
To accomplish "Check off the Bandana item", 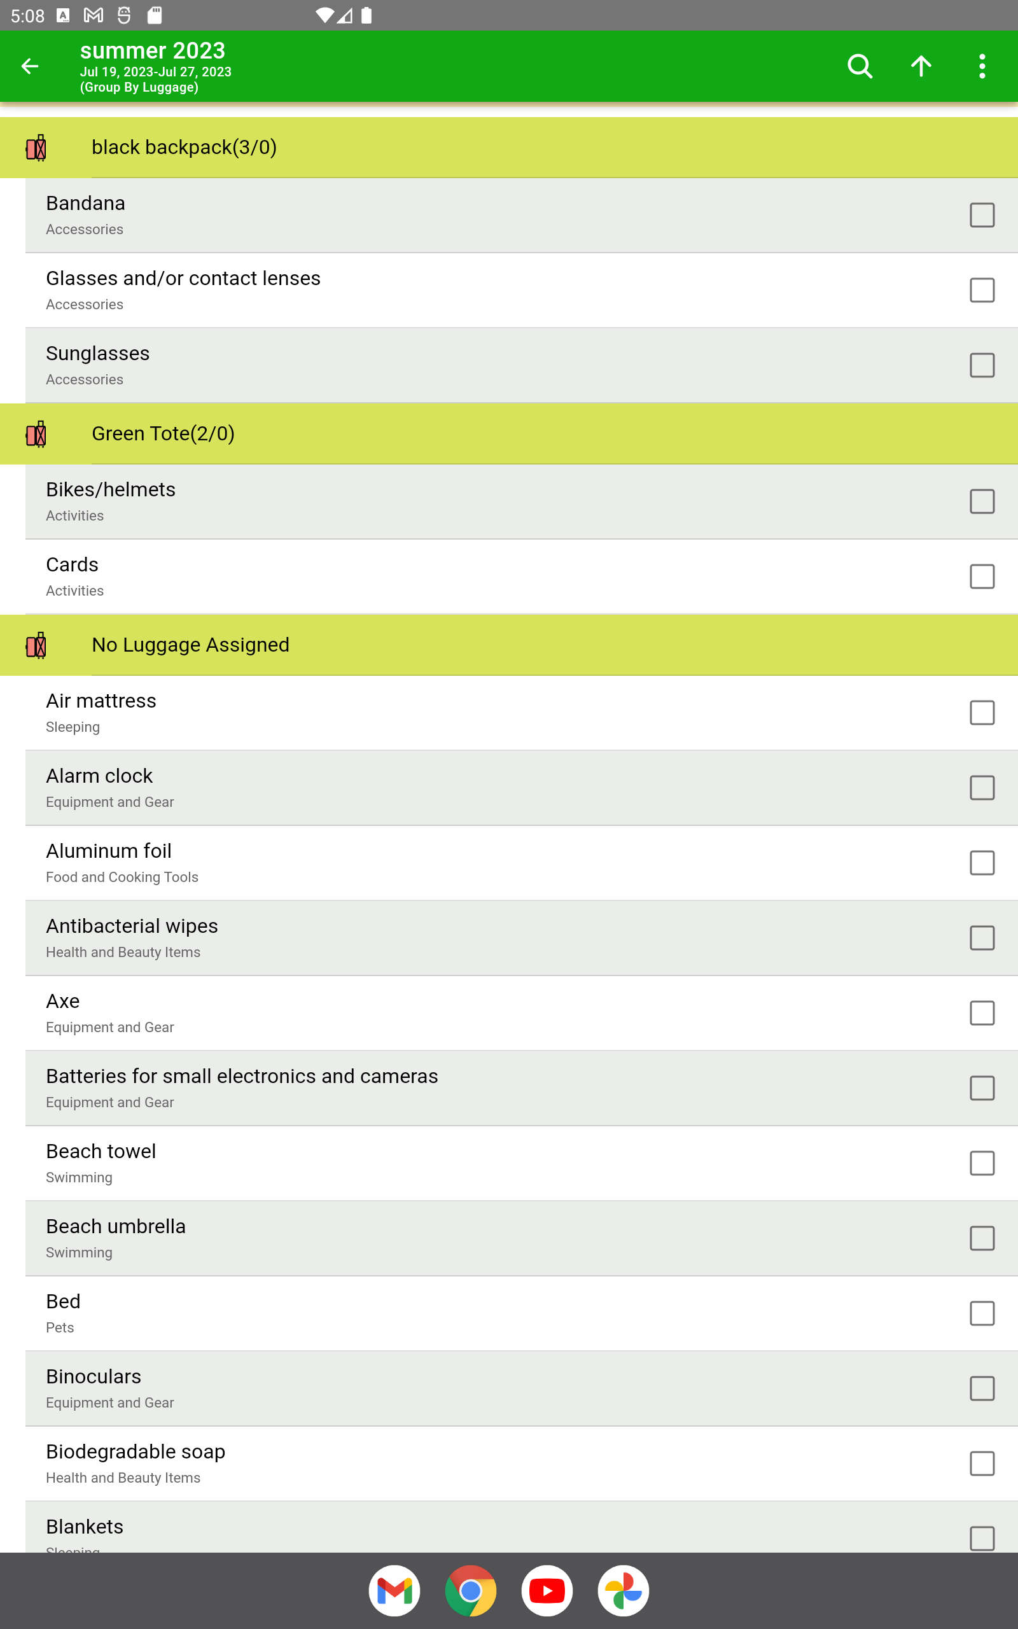I will (982, 214).
